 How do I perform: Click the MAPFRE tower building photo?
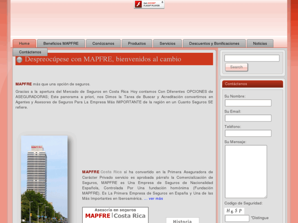pos(44,179)
